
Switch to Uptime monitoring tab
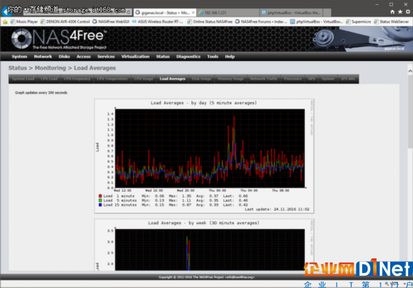tap(328, 79)
